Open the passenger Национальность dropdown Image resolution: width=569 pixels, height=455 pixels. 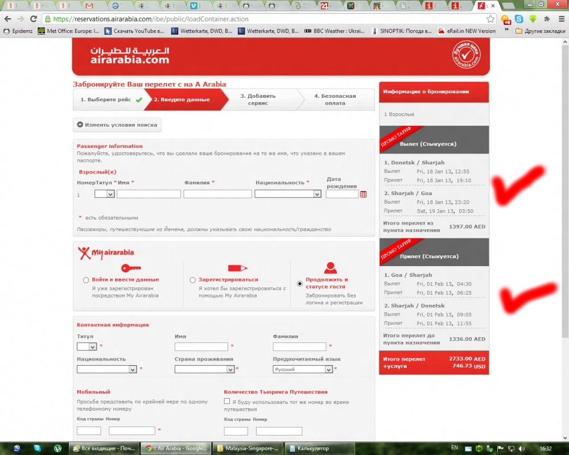tap(288, 194)
